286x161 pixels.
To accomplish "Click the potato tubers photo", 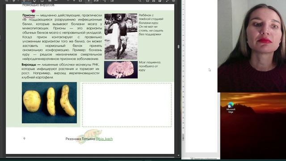I will 49,102.
